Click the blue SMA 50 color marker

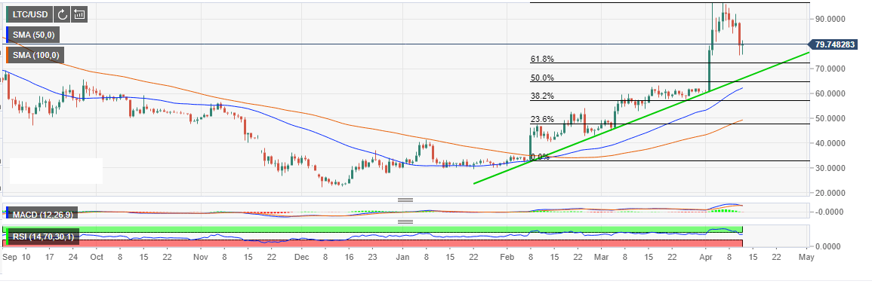click(8, 35)
